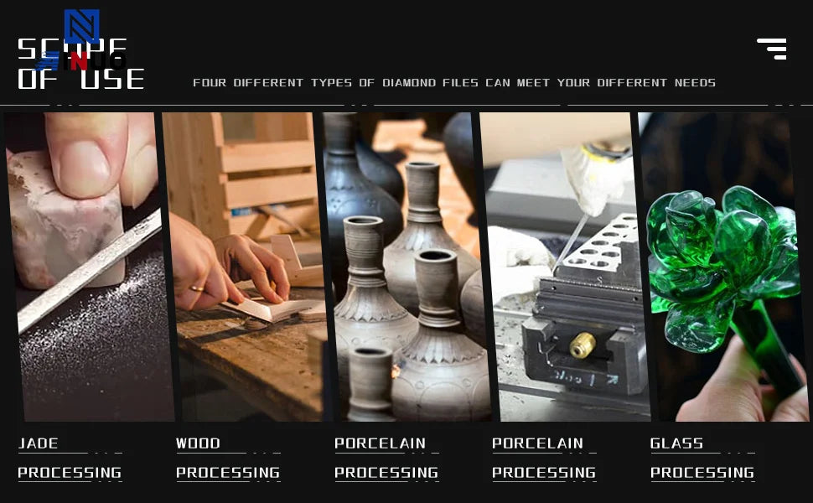Select the GLASS label
Image resolution: width=813 pixels, height=503 pixels.
tap(676, 443)
